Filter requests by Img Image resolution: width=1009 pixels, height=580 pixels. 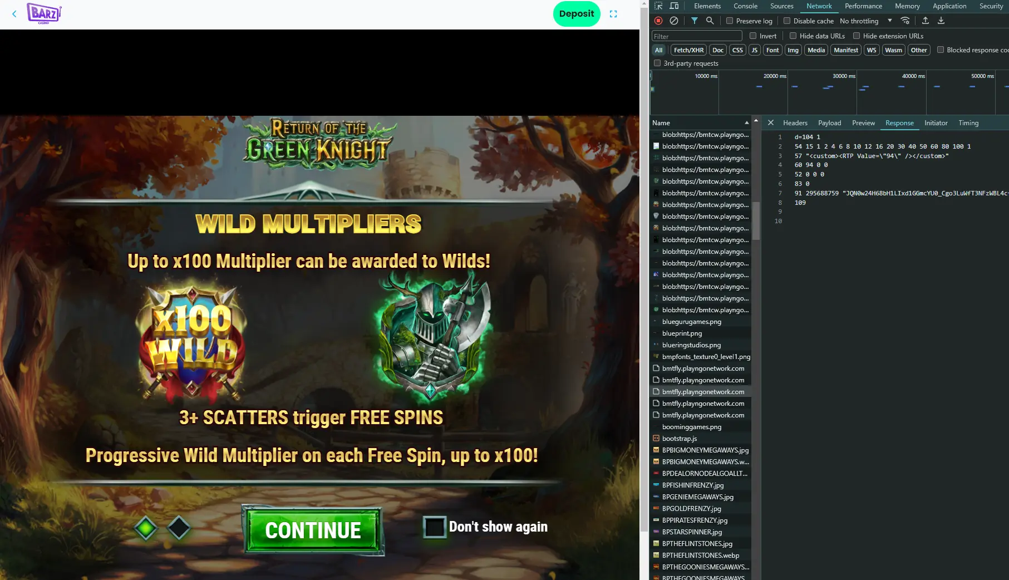click(x=793, y=50)
